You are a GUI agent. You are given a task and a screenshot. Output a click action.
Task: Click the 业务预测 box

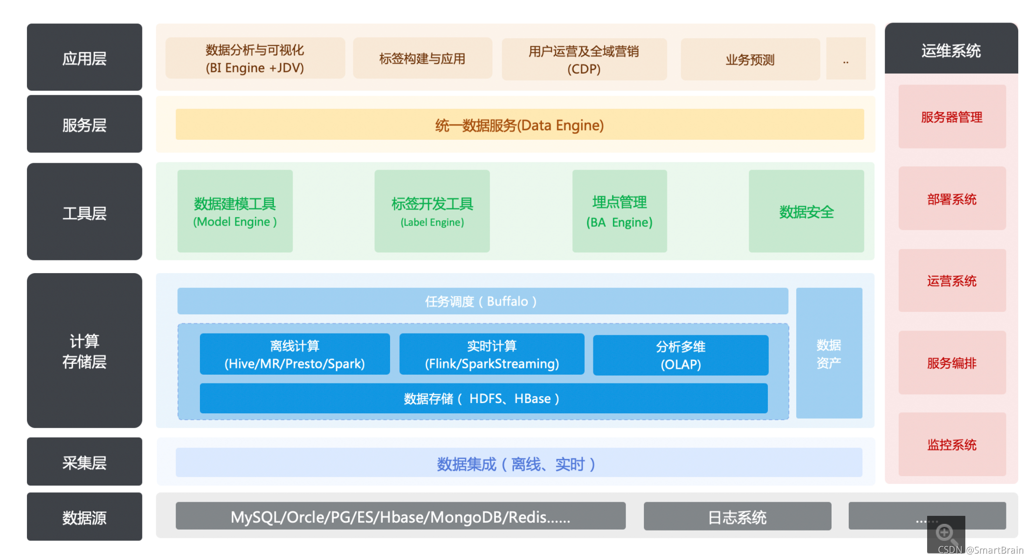750,60
